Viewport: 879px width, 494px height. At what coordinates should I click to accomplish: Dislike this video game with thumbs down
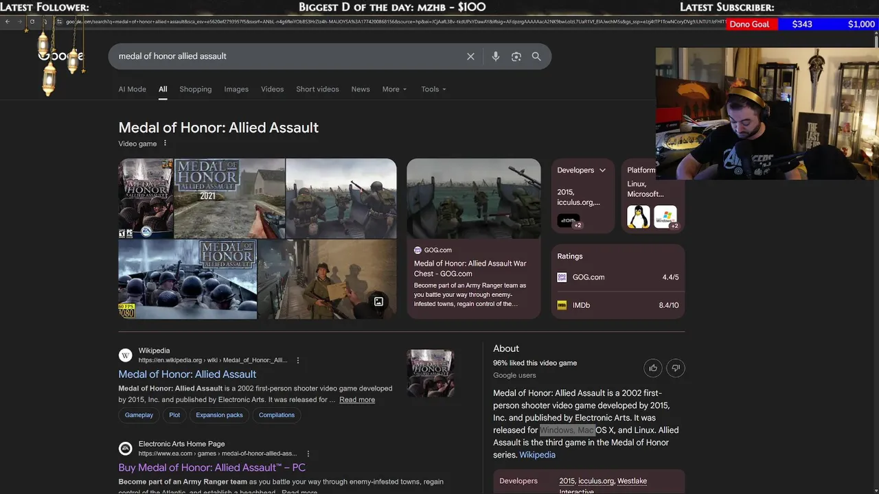click(676, 368)
